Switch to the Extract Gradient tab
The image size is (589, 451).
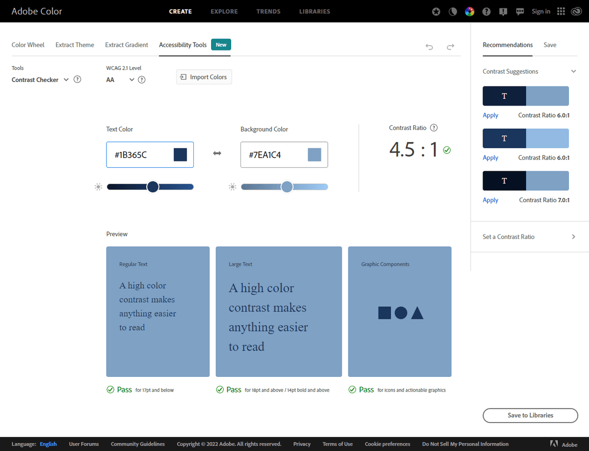click(127, 45)
